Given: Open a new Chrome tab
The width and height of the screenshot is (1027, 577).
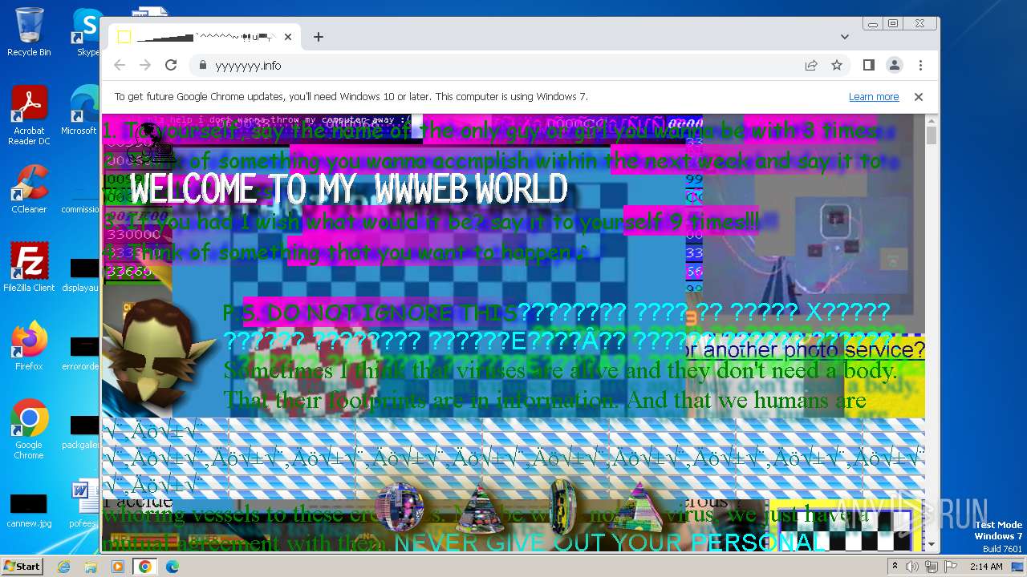Looking at the screenshot, I should pyautogui.click(x=319, y=37).
